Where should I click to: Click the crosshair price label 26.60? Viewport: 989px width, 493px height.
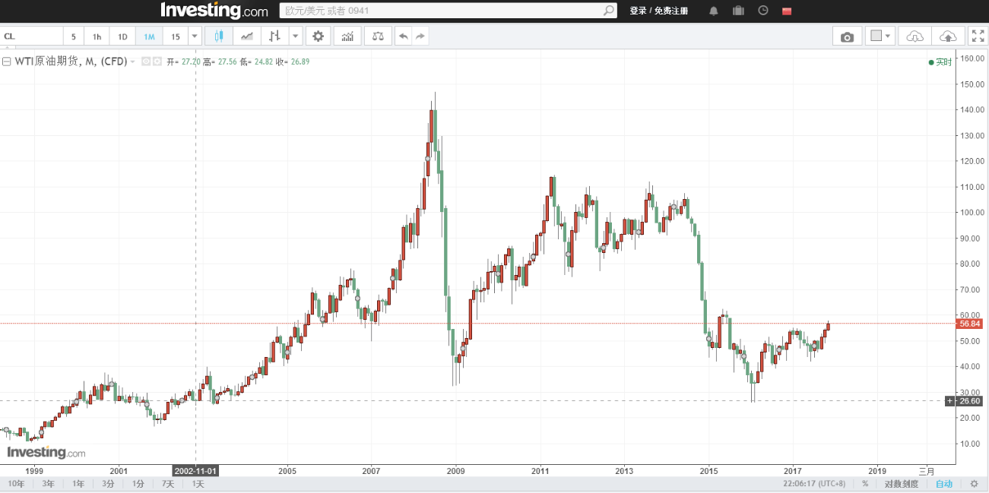pos(969,401)
